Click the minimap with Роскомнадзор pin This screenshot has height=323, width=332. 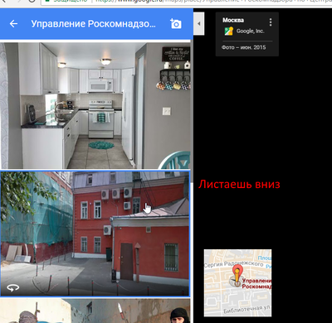237,283
